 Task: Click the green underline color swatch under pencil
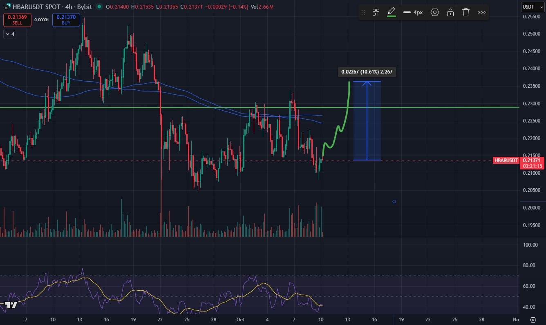click(x=391, y=16)
